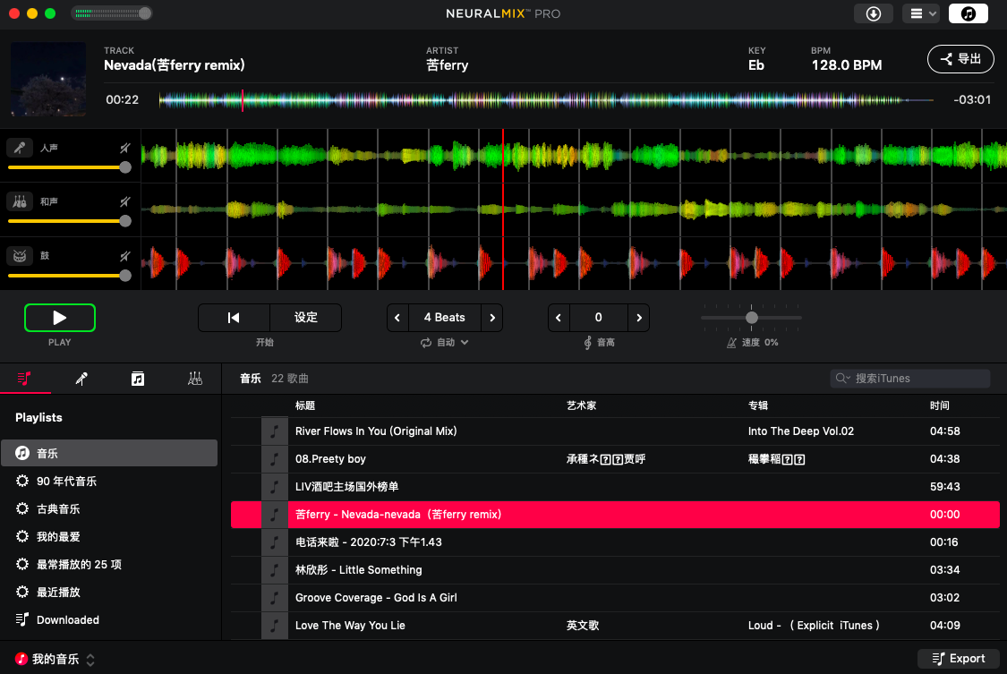Click the 导出 export button

click(x=960, y=59)
